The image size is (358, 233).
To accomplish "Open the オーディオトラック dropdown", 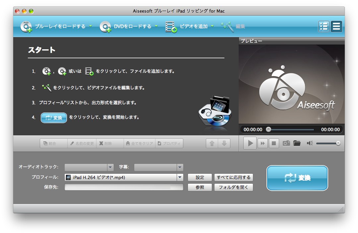I will (89, 167).
